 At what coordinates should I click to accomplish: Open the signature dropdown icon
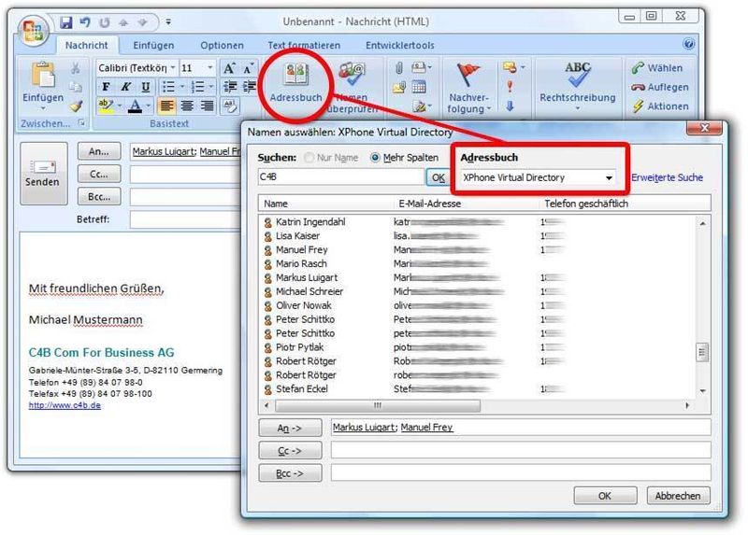pyautogui.click(x=422, y=106)
